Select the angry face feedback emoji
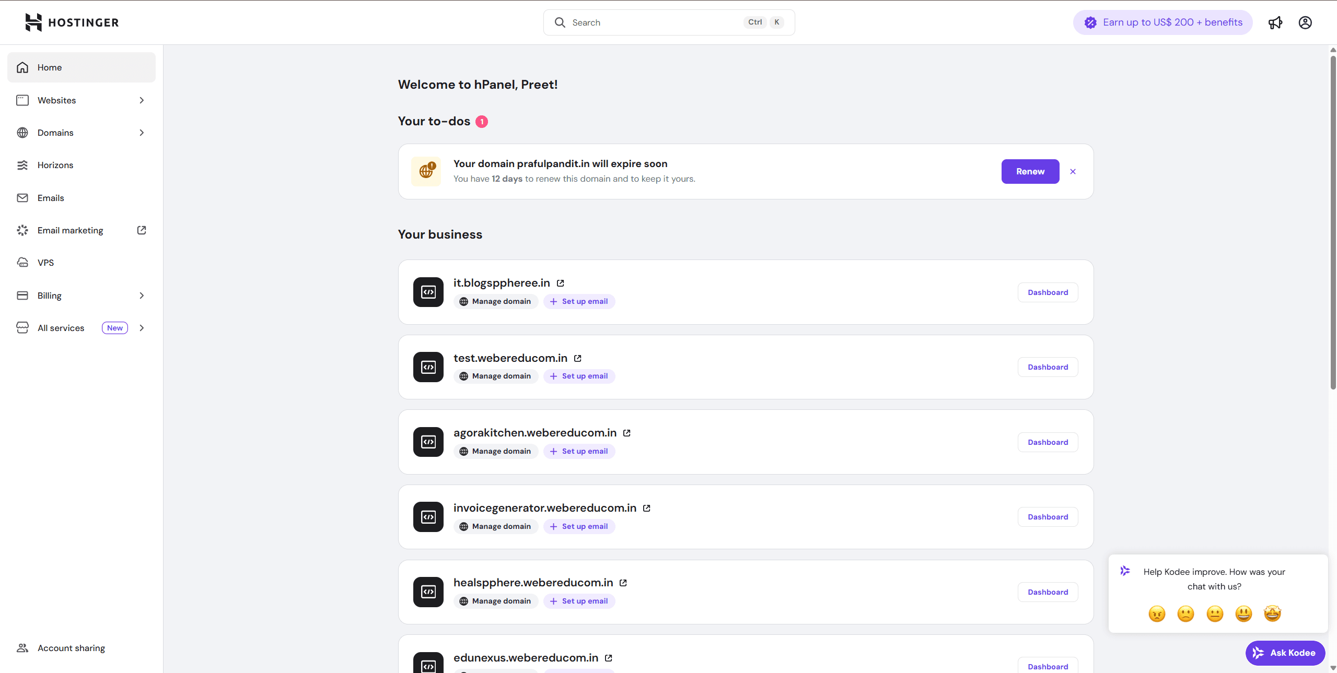Image resolution: width=1337 pixels, height=673 pixels. (x=1157, y=613)
